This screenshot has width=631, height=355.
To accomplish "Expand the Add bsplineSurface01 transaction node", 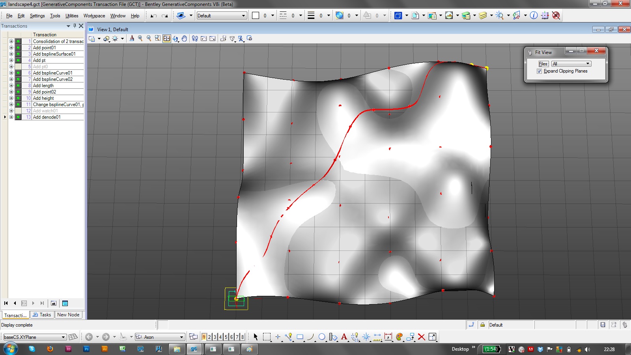I will 11,54.
